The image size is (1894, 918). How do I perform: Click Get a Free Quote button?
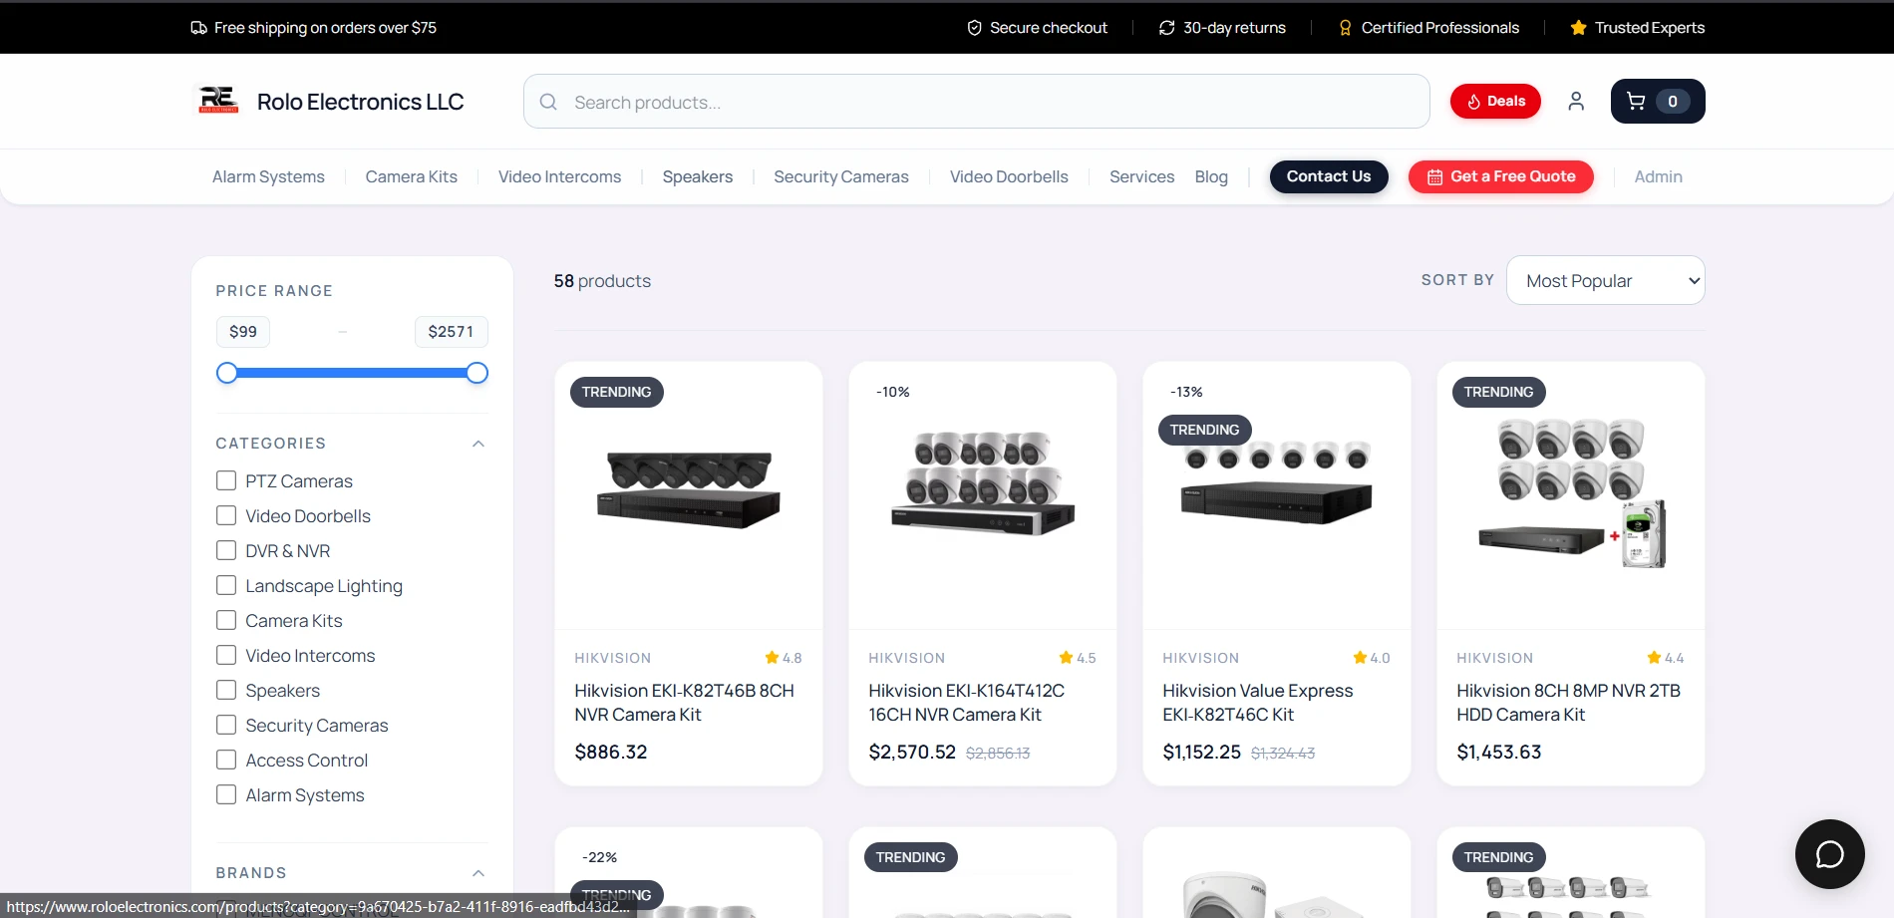click(1501, 176)
